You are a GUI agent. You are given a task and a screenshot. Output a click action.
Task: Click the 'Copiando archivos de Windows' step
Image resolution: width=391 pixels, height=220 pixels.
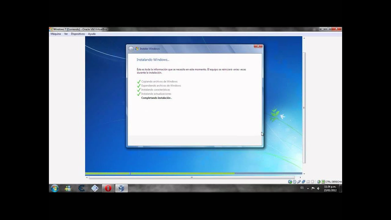[159, 82]
